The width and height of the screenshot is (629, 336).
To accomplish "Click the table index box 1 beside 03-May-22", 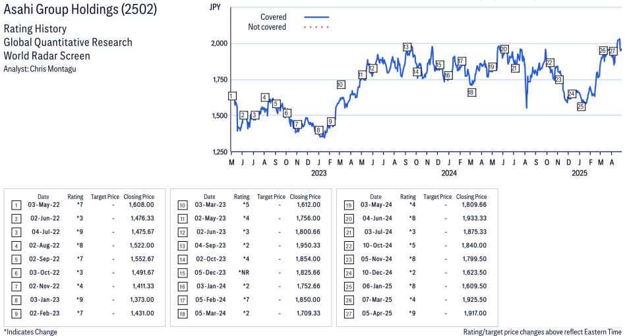I will [16, 206].
